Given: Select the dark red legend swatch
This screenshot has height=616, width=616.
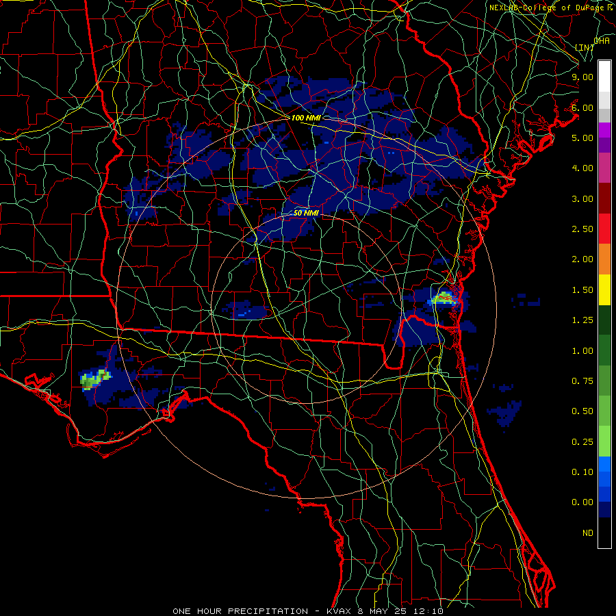Looking at the screenshot, I should coord(604,198).
